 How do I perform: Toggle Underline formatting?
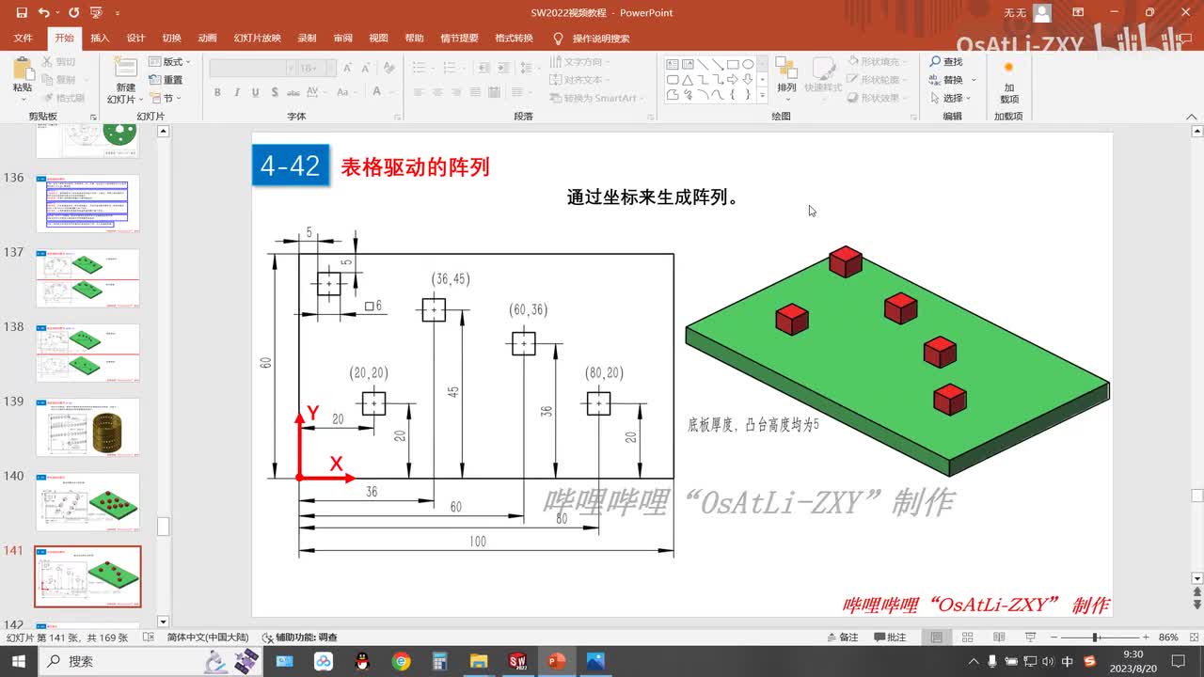[x=256, y=92]
